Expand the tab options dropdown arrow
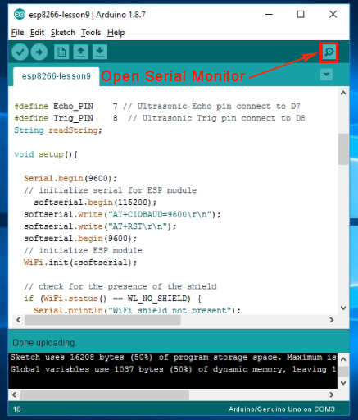This screenshot has height=420, width=358. 326,75
